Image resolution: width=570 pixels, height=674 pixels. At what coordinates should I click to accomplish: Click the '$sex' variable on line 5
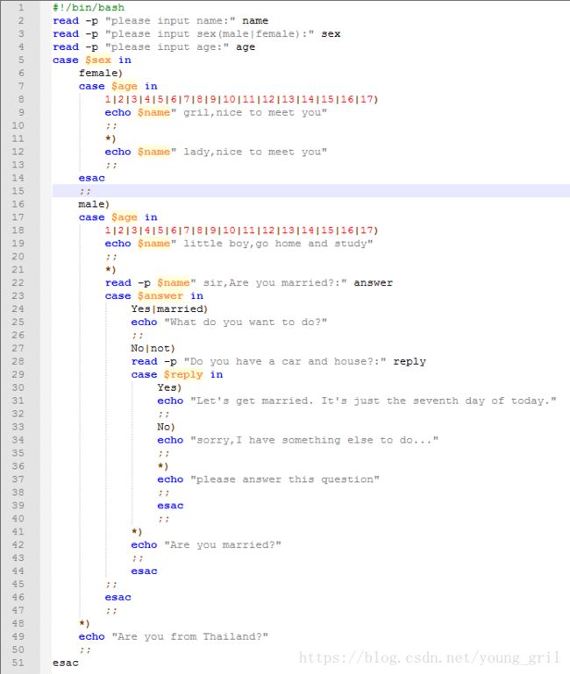[x=98, y=60]
